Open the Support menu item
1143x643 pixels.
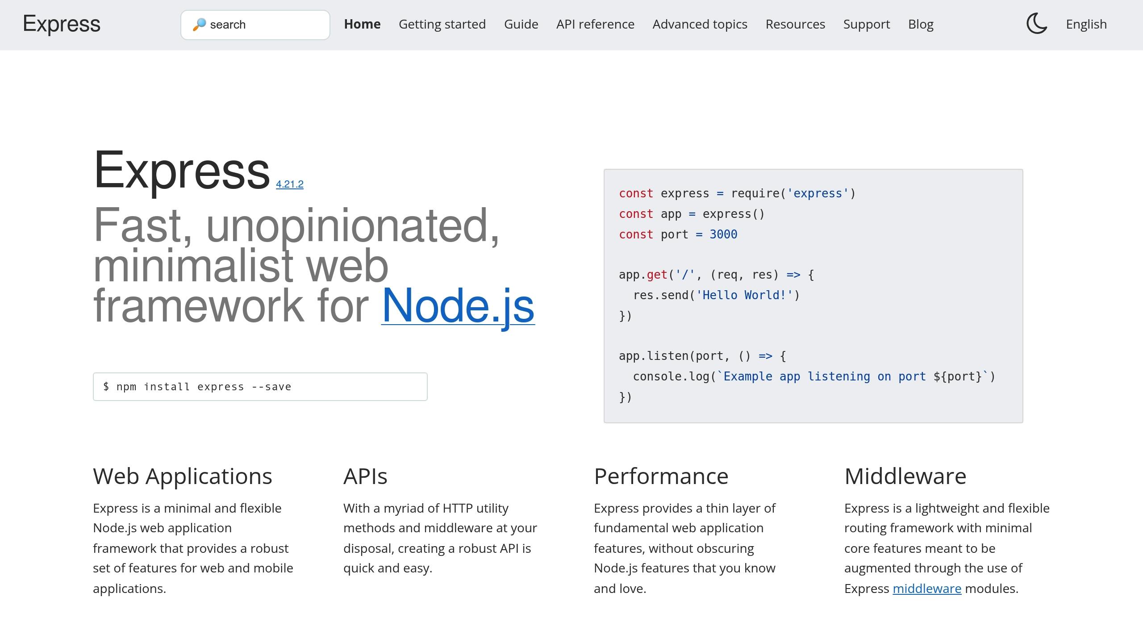[867, 24]
